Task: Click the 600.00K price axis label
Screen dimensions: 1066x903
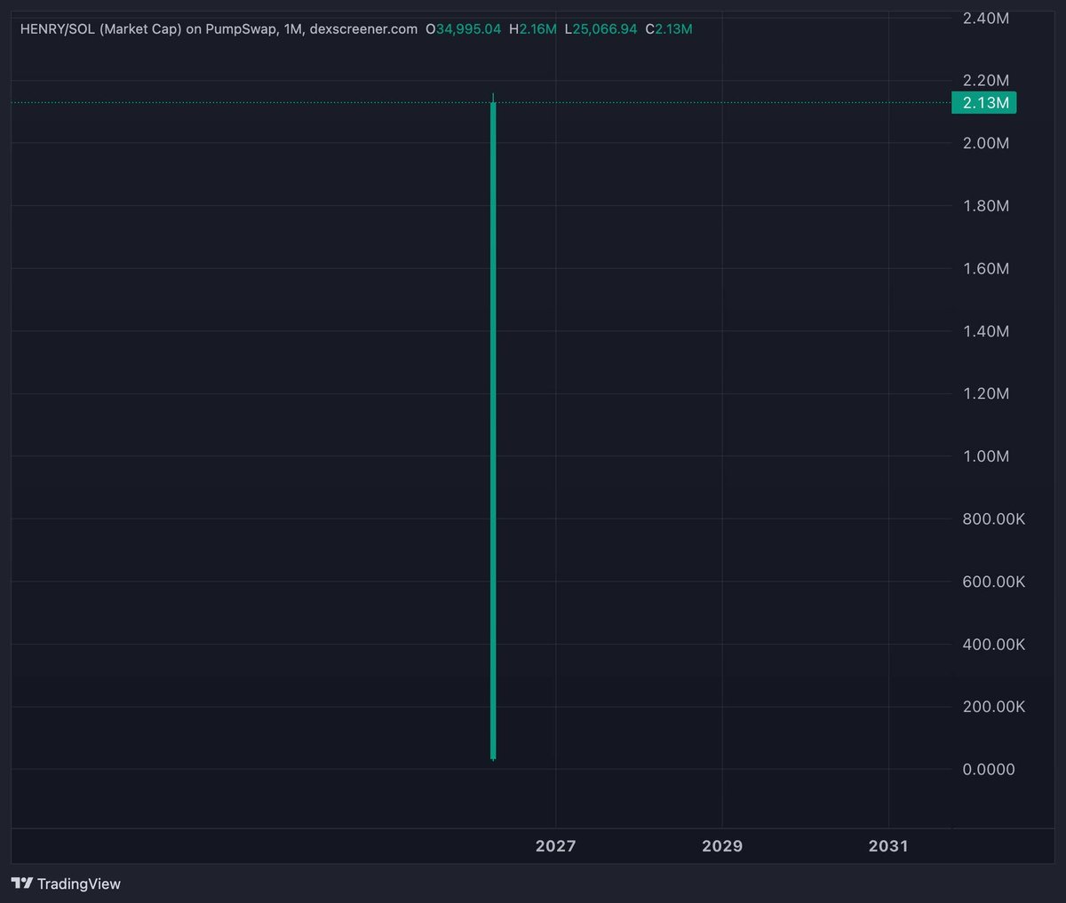Action: tap(994, 582)
